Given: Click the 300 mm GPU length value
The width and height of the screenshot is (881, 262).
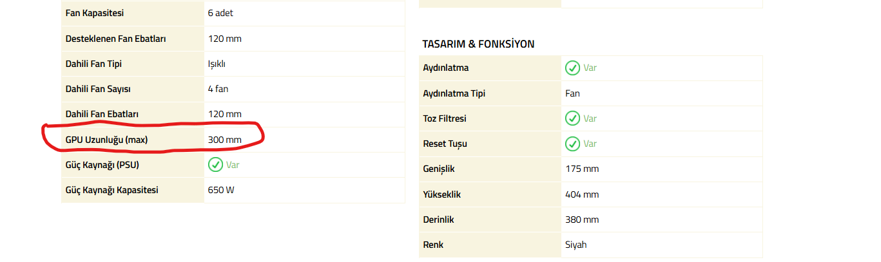Looking at the screenshot, I should coord(225,140).
